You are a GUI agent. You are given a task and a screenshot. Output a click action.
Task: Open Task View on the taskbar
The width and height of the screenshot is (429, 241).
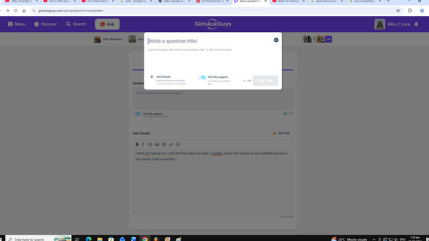tap(77, 239)
